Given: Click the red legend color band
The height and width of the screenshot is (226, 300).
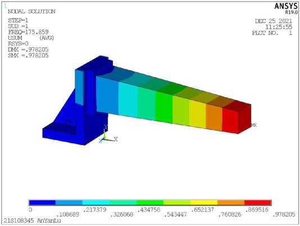Looking at the screenshot, I should pos(258,202).
